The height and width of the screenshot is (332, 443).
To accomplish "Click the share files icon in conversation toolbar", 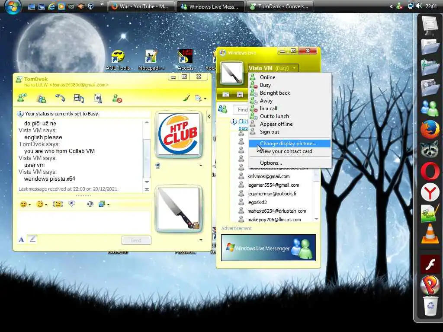I will coord(41,99).
